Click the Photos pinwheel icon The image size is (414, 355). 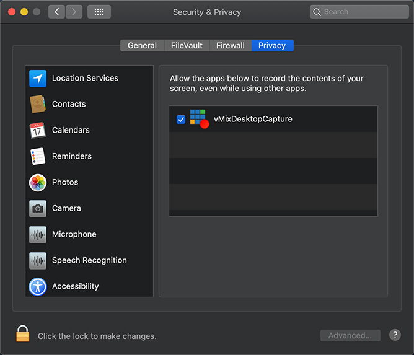38,183
